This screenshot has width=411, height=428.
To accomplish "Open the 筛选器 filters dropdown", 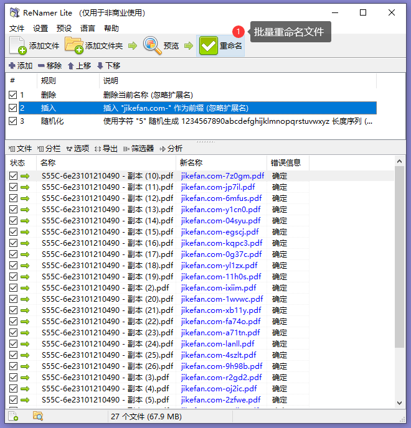I will pyautogui.click(x=138, y=149).
